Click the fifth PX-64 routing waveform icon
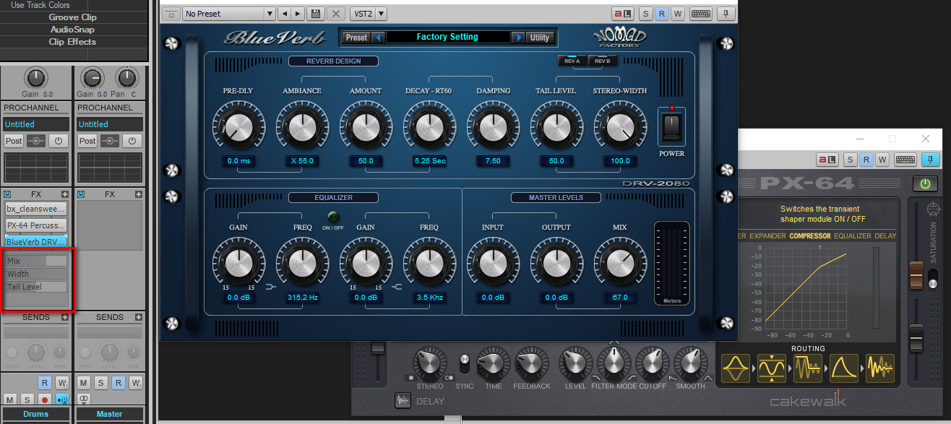This screenshot has height=424, width=951. 880,368
